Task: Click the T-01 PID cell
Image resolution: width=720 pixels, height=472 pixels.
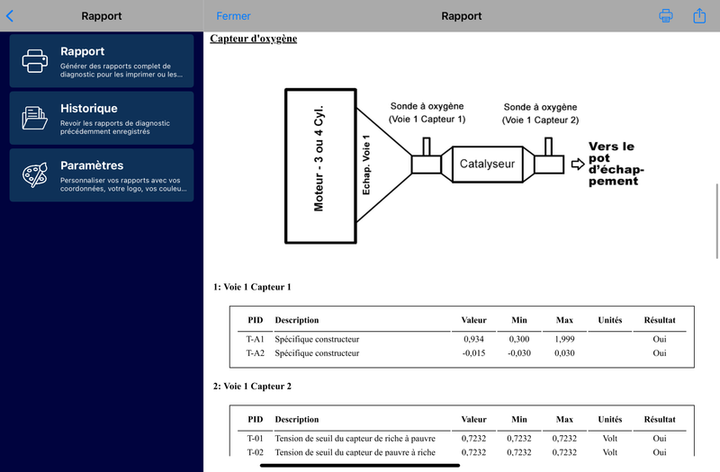Action: (x=256, y=439)
